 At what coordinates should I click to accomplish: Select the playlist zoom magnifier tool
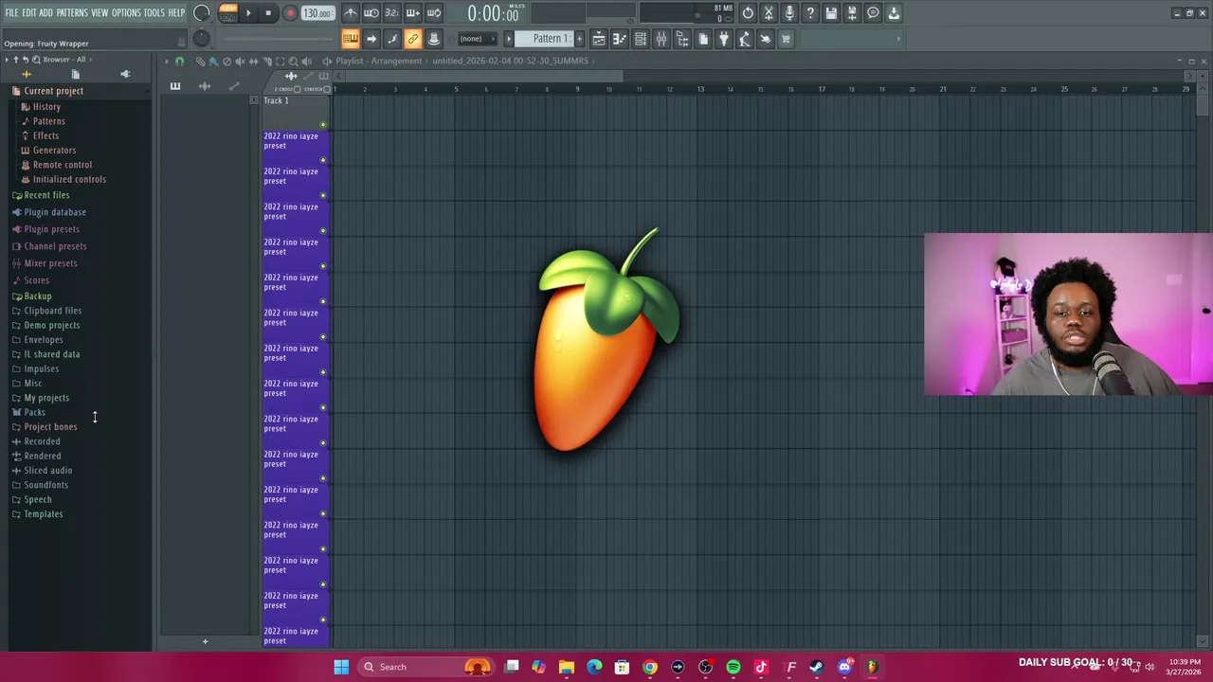click(293, 61)
